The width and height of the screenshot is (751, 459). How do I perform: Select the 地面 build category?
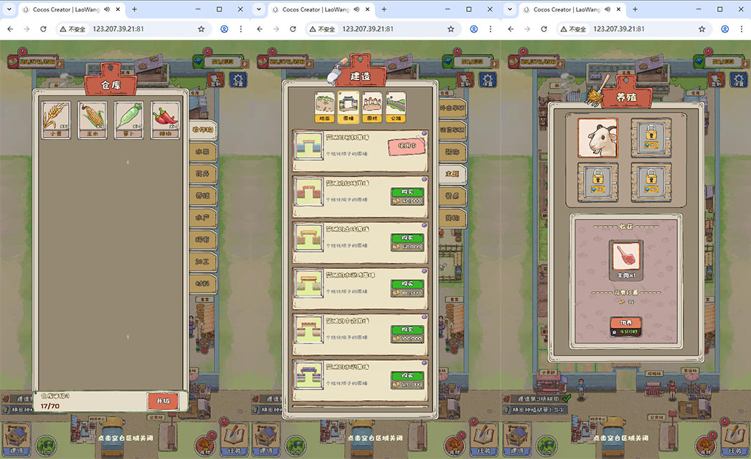point(325,107)
